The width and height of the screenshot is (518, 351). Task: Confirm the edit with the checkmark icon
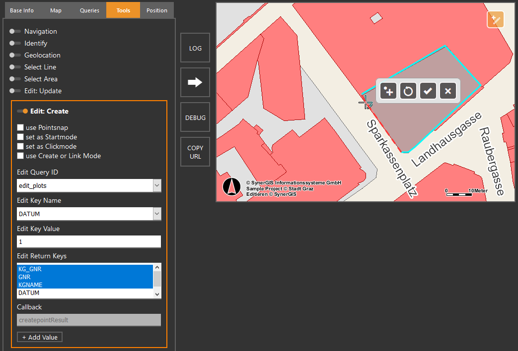[x=428, y=91]
